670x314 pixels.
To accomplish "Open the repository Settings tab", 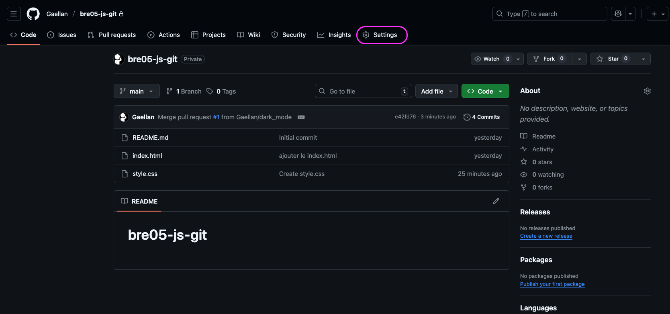I will pos(380,35).
